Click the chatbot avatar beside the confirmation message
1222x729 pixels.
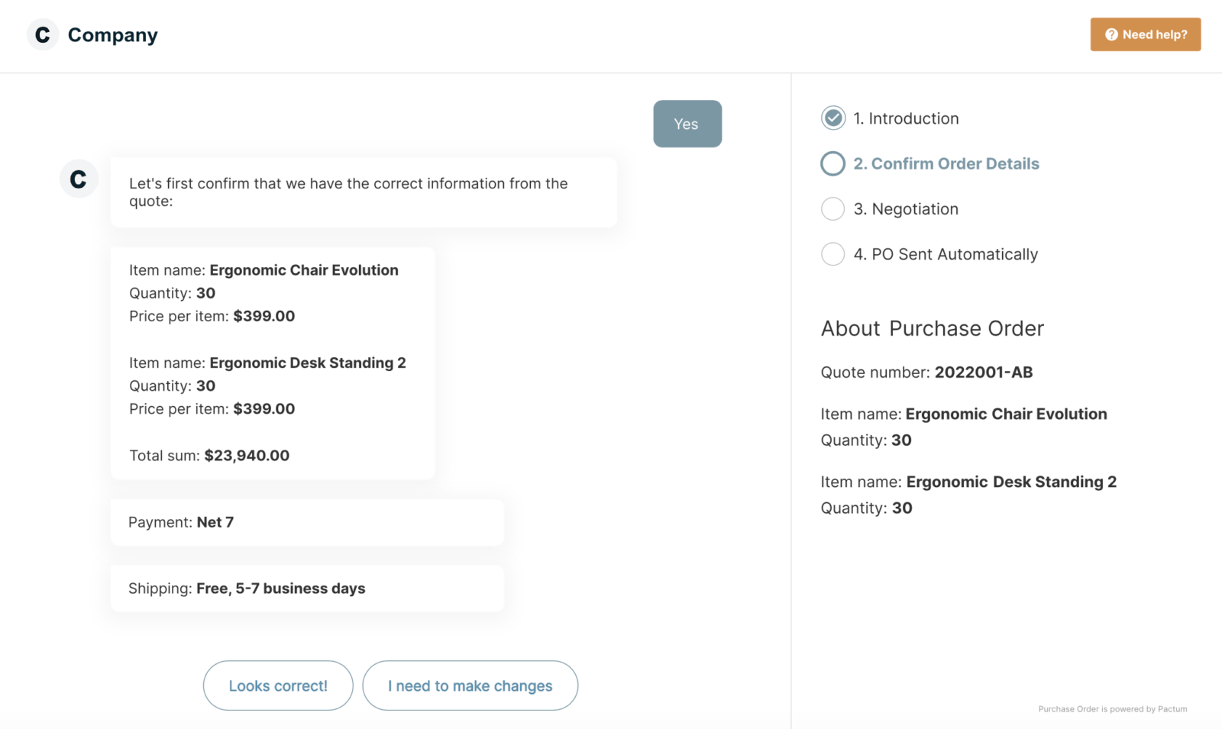pyautogui.click(x=79, y=178)
